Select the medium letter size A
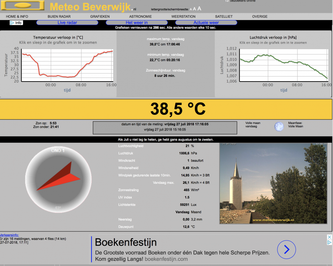This screenshot has height=266, width=333. [194, 9]
